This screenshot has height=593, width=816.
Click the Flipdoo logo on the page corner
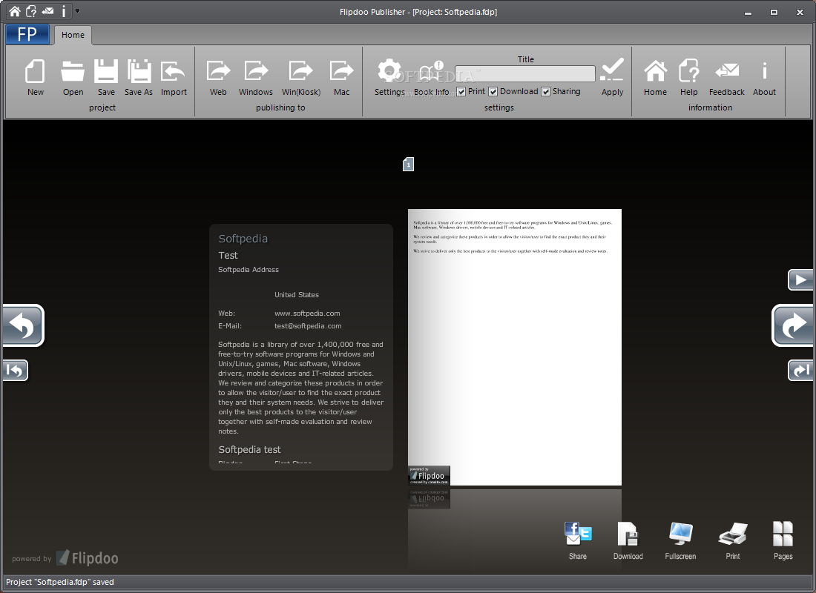point(429,475)
